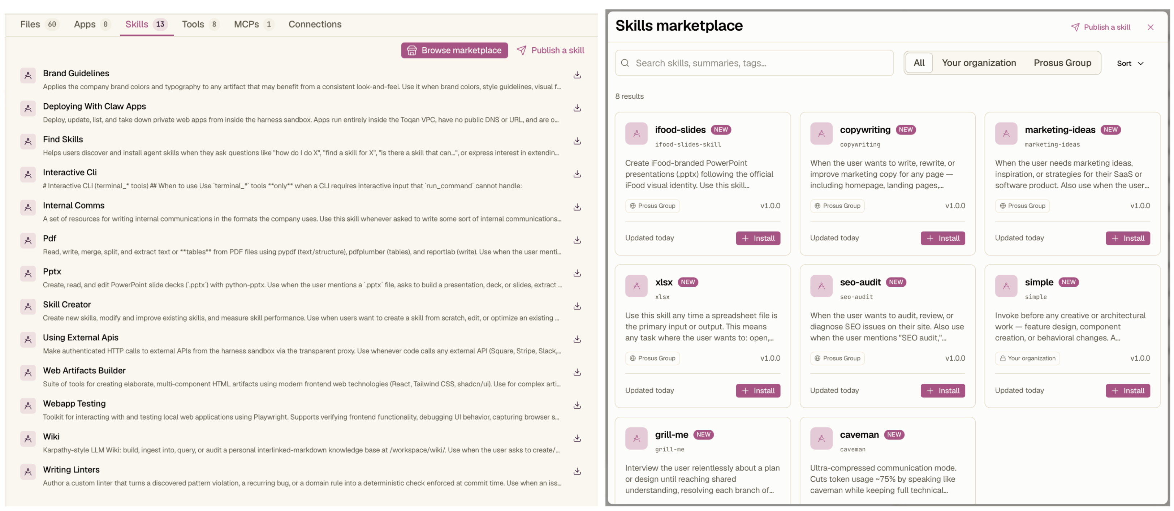Click the search skills input field
This screenshot has width=1174, height=511.
[754, 63]
